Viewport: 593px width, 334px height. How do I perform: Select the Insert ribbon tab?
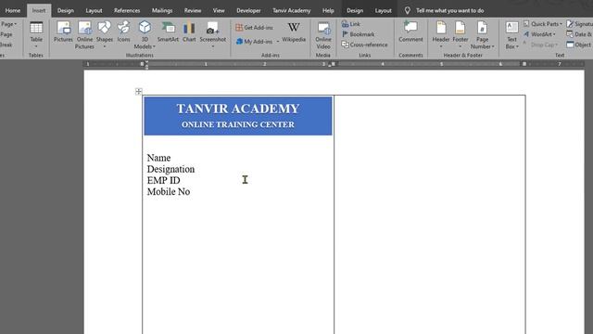[x=39, y=10]
